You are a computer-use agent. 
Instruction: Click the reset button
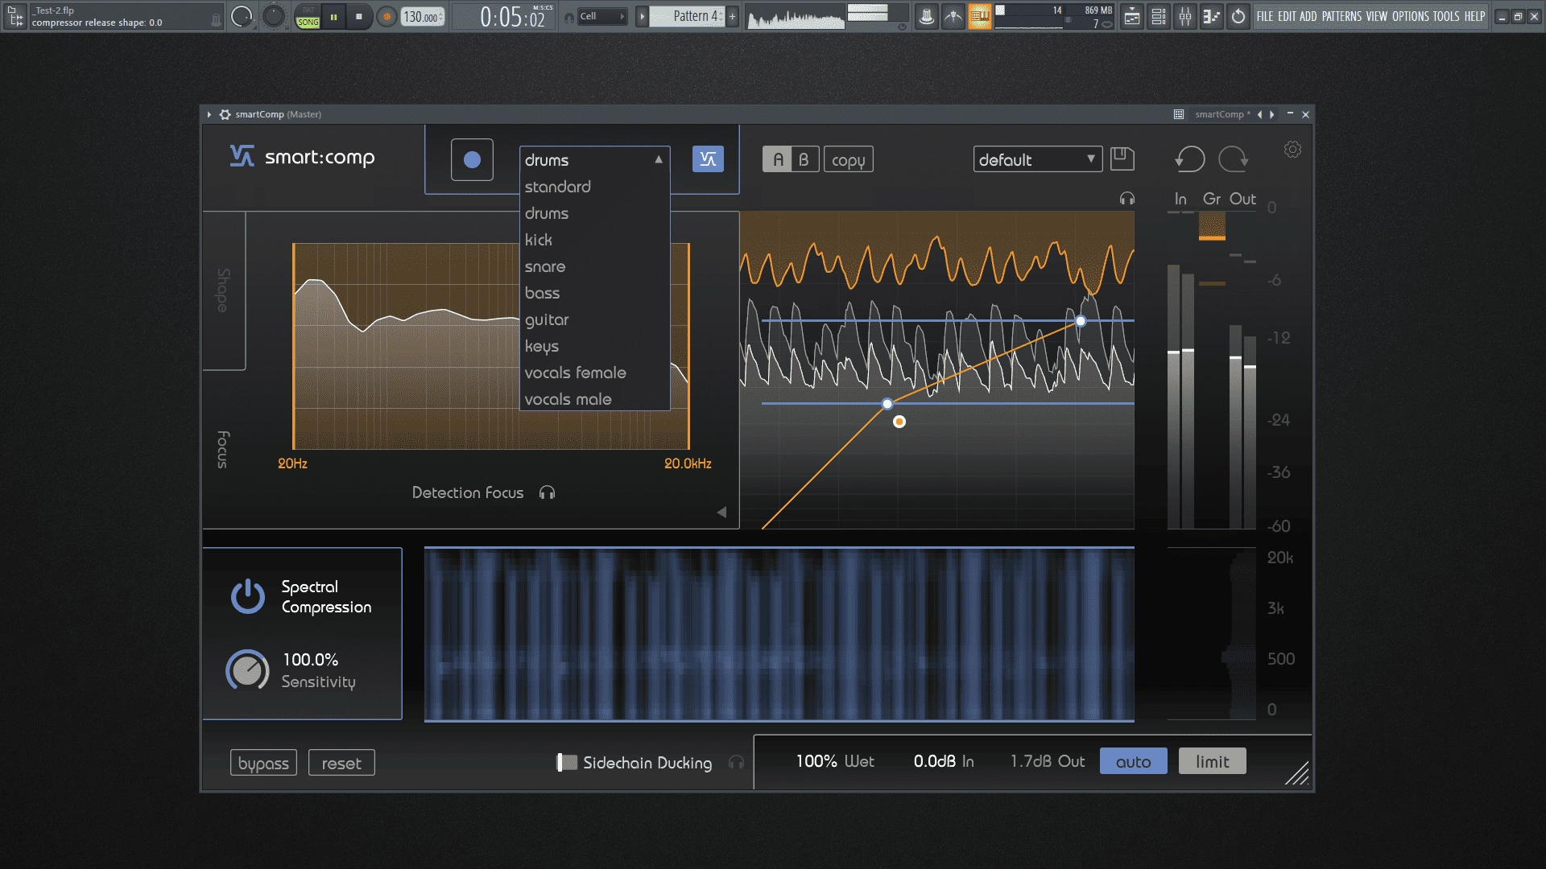(341, 763)
